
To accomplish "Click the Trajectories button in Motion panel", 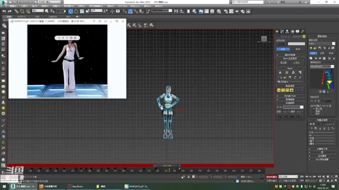I will (x=297, y=49).
